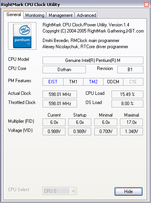151x203 pixels.
Task: Click the CPU Load value 15.49 %
Action: [x=127, y=94]
